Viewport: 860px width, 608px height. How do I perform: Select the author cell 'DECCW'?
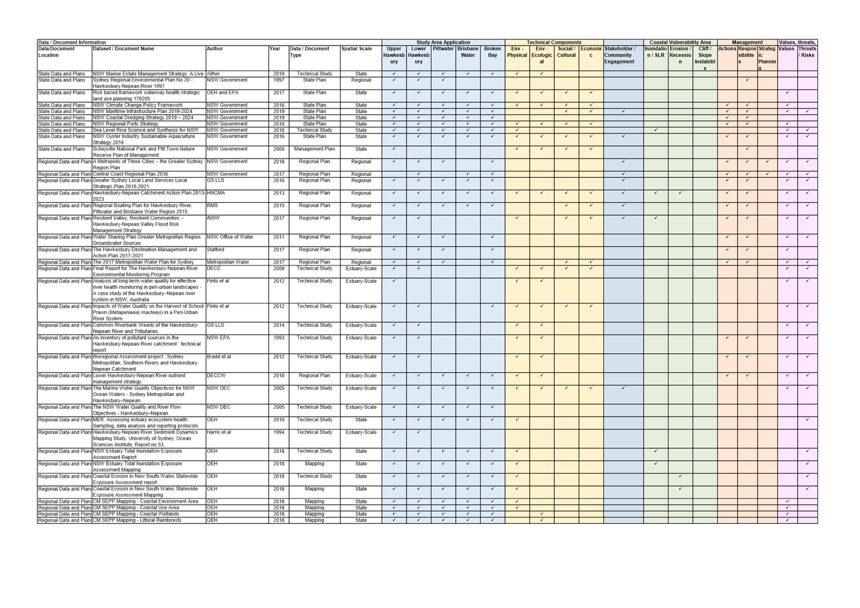237,378
